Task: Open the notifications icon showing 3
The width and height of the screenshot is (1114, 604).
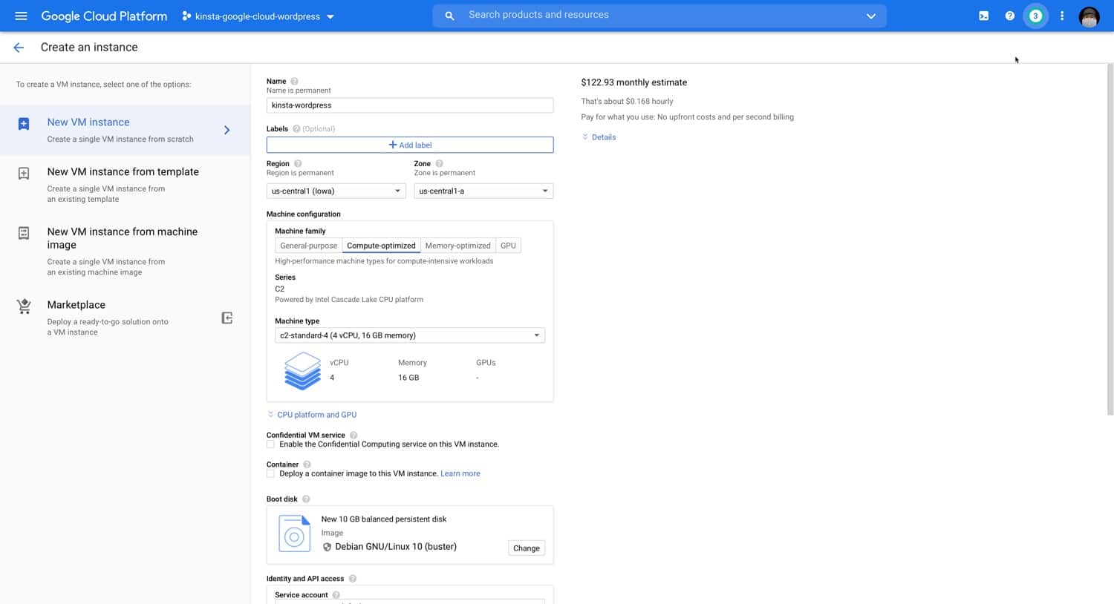Action: pyautogui.click(x=1035, y=15)
